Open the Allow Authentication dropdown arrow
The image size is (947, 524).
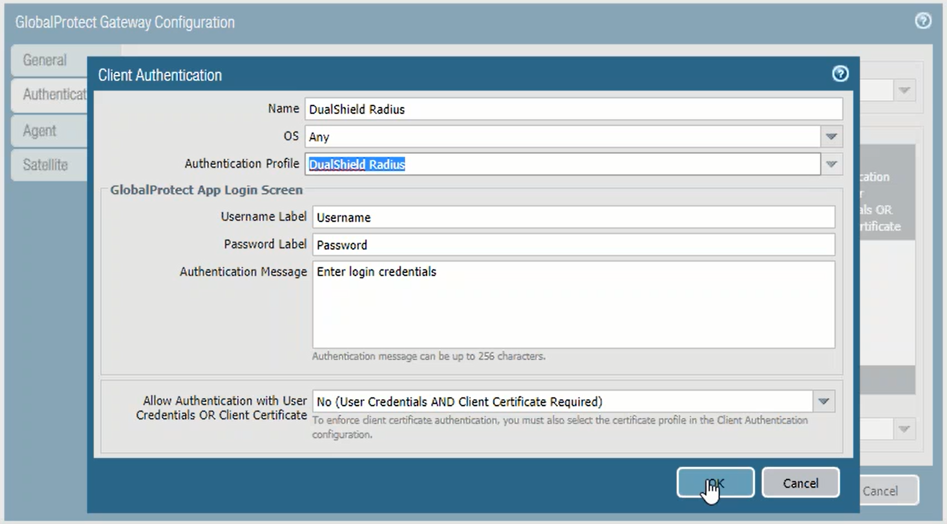(x=823, y=402)
